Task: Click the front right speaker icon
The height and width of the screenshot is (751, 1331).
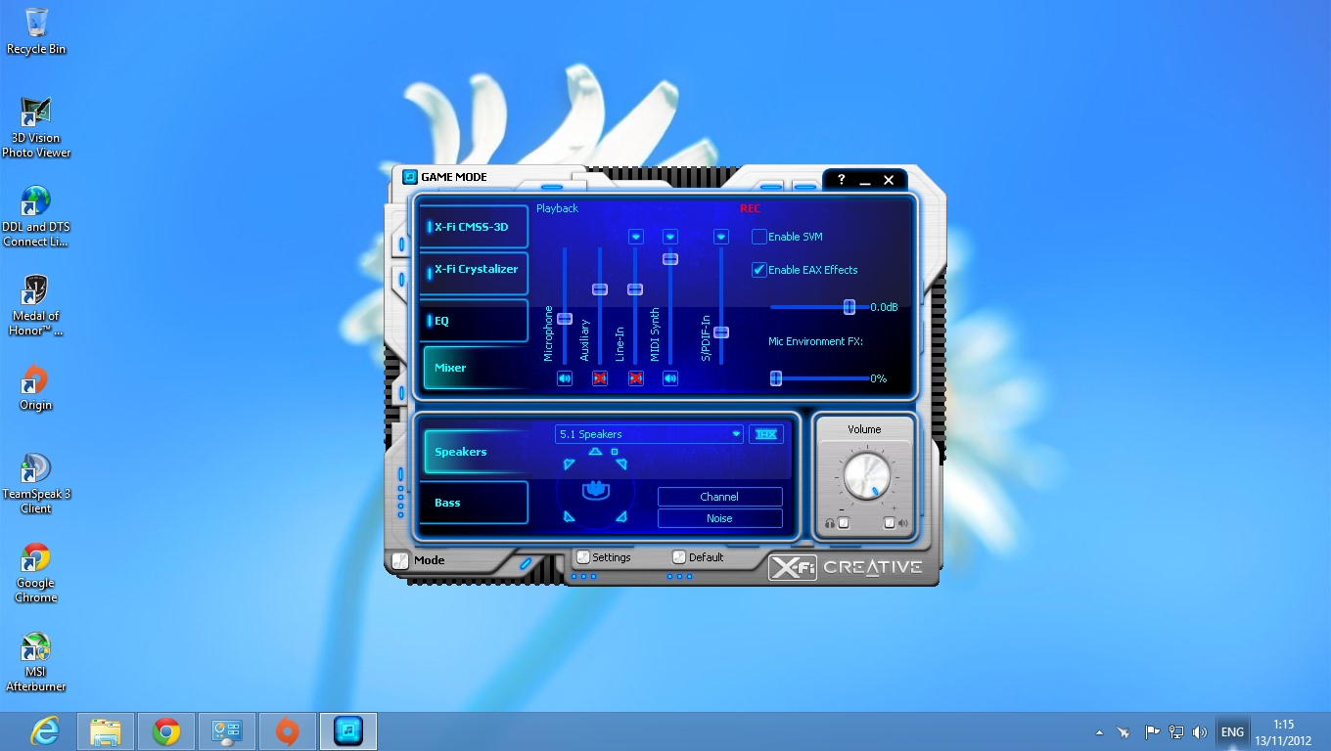Action: click(x=620, y=464)
